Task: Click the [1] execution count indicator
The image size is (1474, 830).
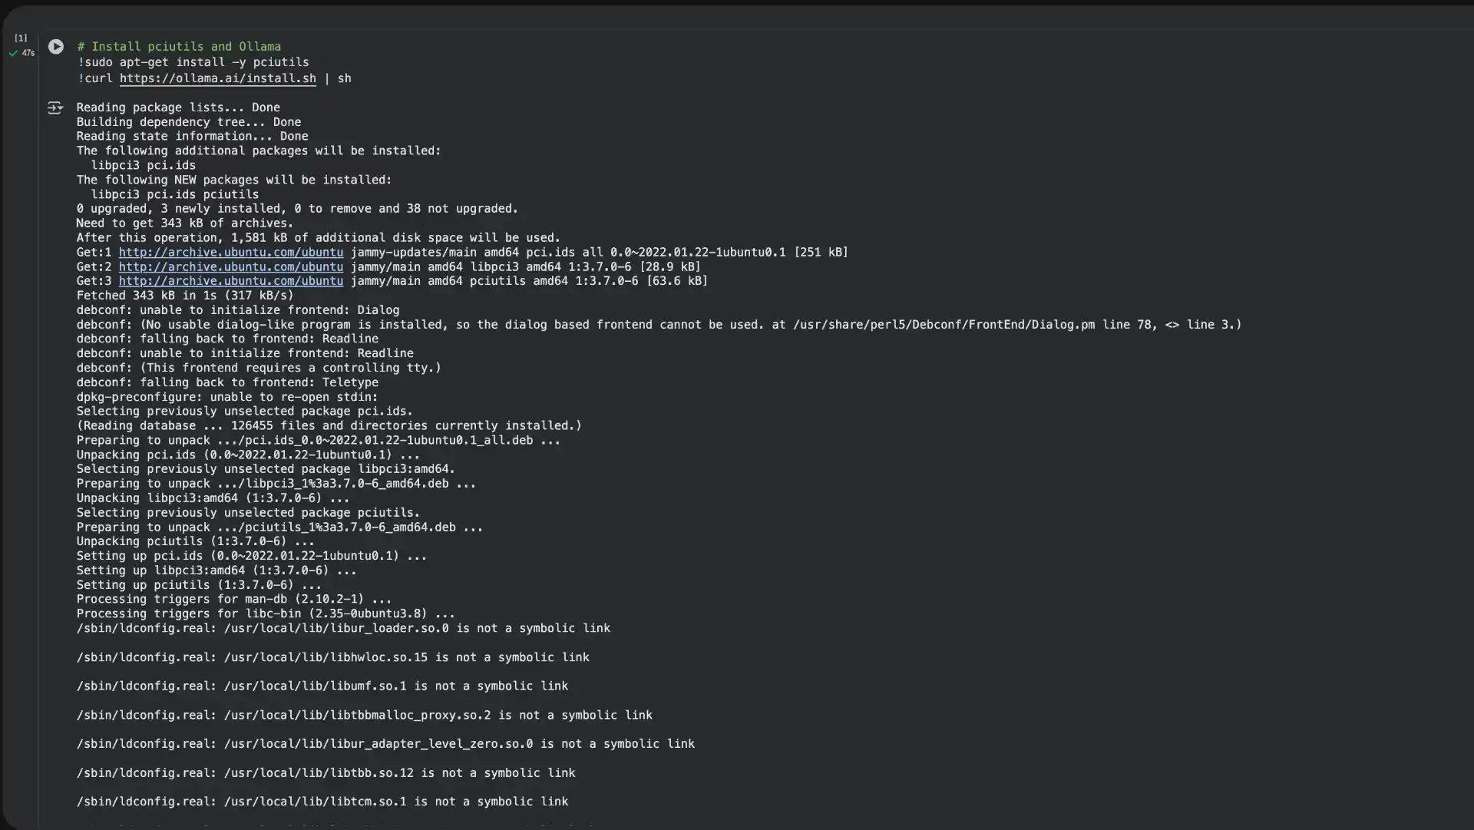Action: pos(21,38)
